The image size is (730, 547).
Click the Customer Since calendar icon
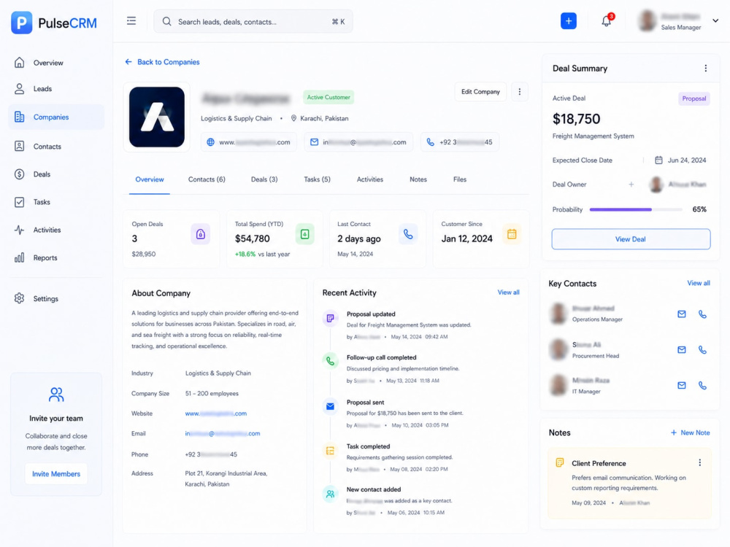point(512,234)
